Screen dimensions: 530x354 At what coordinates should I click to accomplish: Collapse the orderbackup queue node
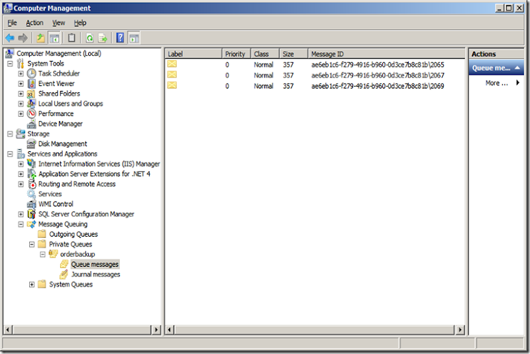[x=42, y=255]
